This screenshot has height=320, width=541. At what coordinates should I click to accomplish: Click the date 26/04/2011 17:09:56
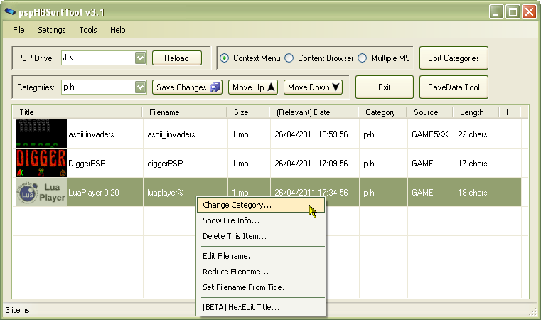(311, 164)
